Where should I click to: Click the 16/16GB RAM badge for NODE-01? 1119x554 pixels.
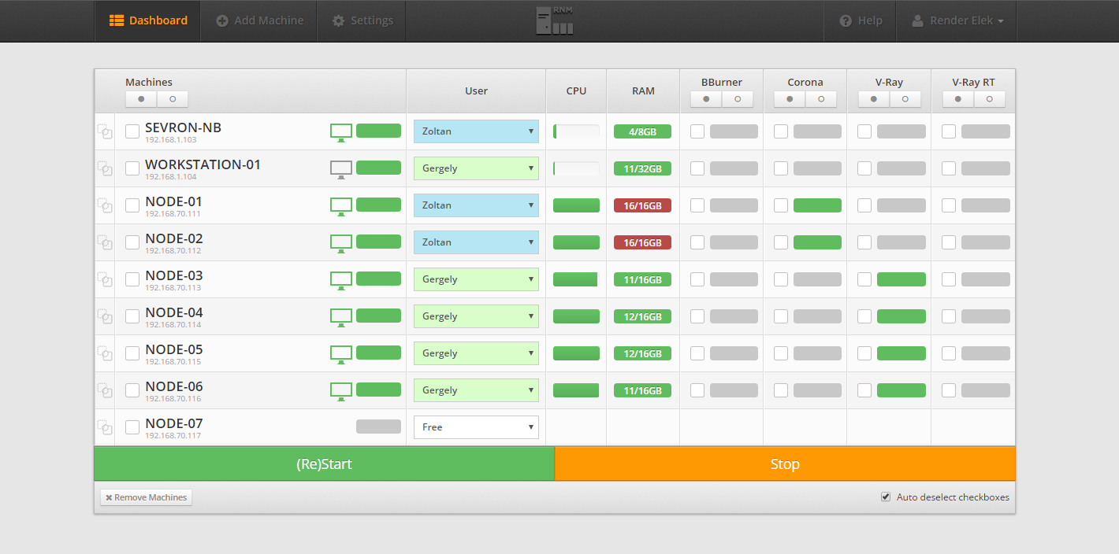[642, 205]
